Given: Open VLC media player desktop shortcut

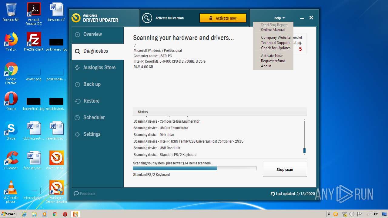Looking at the screenshot, I should point(11,192).
